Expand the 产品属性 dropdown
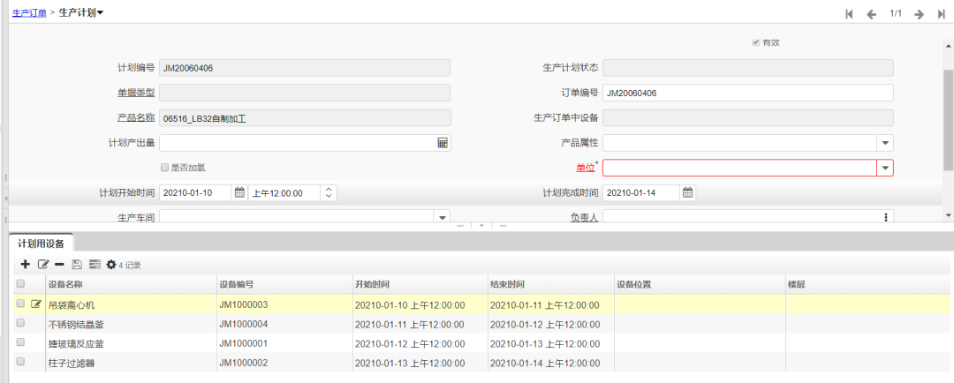 coord(885,143)
